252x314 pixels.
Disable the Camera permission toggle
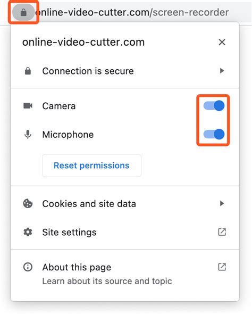214,105
